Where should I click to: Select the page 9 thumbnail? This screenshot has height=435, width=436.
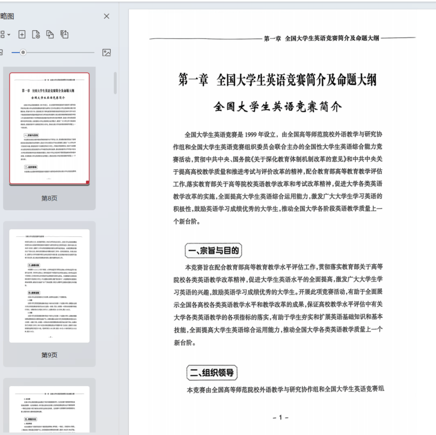click(50, 285)
